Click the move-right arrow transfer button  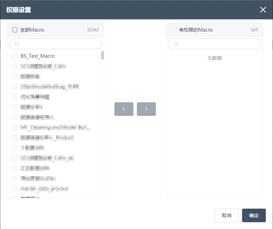(146, 109)
